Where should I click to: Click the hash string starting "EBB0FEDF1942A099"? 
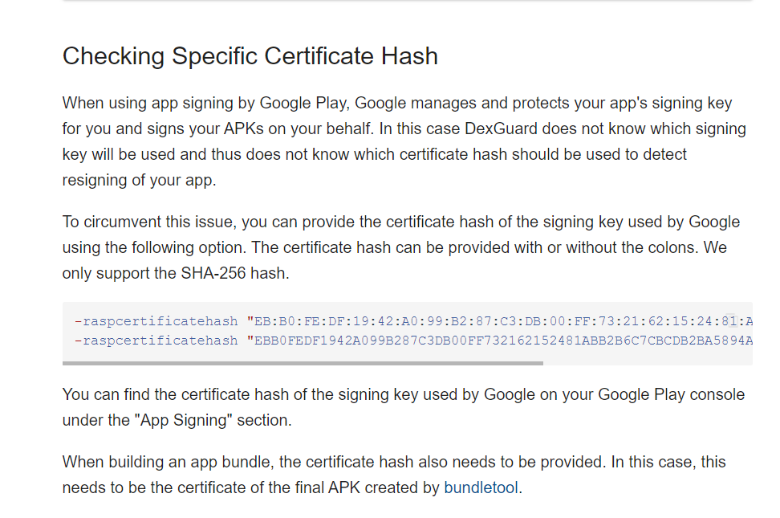pyautogui.click(x=499, y=341)
